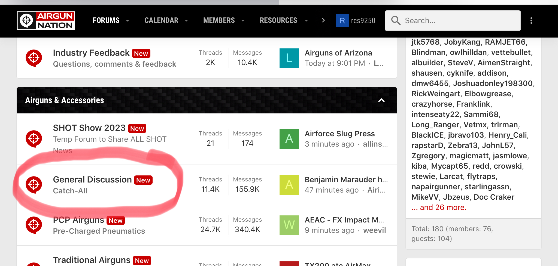Open online member RickWeingart profile
Viewport: 558px width, 266px height.
436,94
